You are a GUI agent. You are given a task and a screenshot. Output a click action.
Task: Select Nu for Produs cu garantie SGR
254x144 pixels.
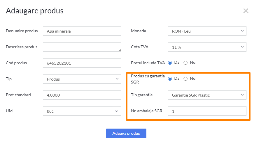(185, 79)
